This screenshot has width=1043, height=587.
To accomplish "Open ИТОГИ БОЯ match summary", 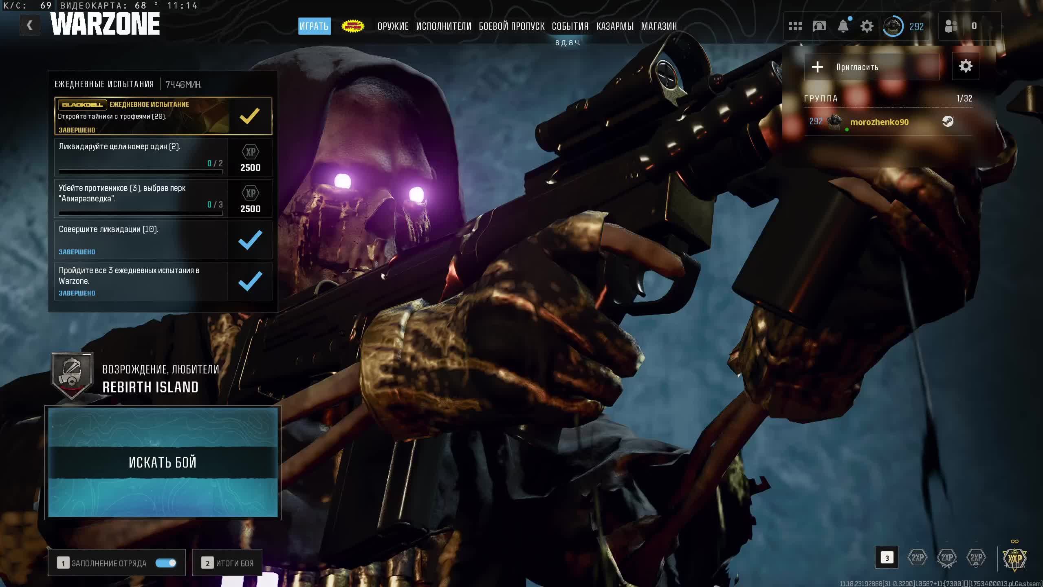I will [x=227, y=563].
